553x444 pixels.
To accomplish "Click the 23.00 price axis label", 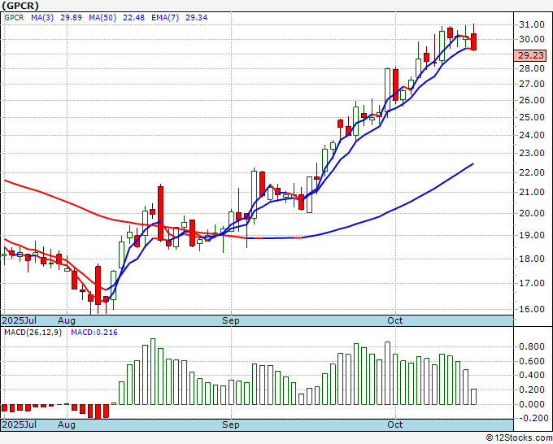I will [532, 153].
